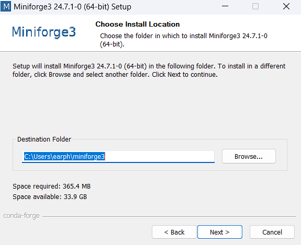This screenshot has height=245, width=301.
Task: Cancel the Miniforge3 setup
Action: coord(272,232)
